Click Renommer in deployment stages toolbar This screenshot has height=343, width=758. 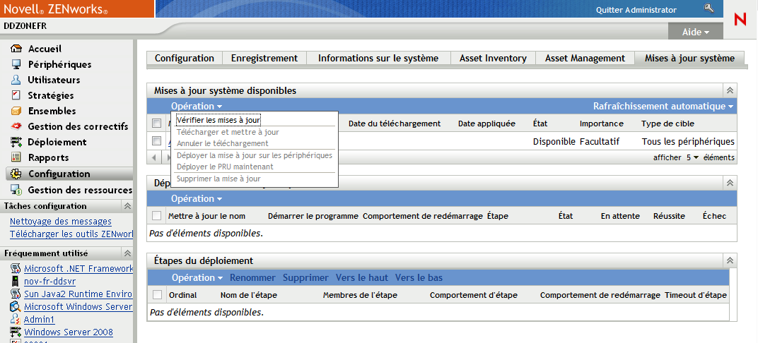click(252, 278)
